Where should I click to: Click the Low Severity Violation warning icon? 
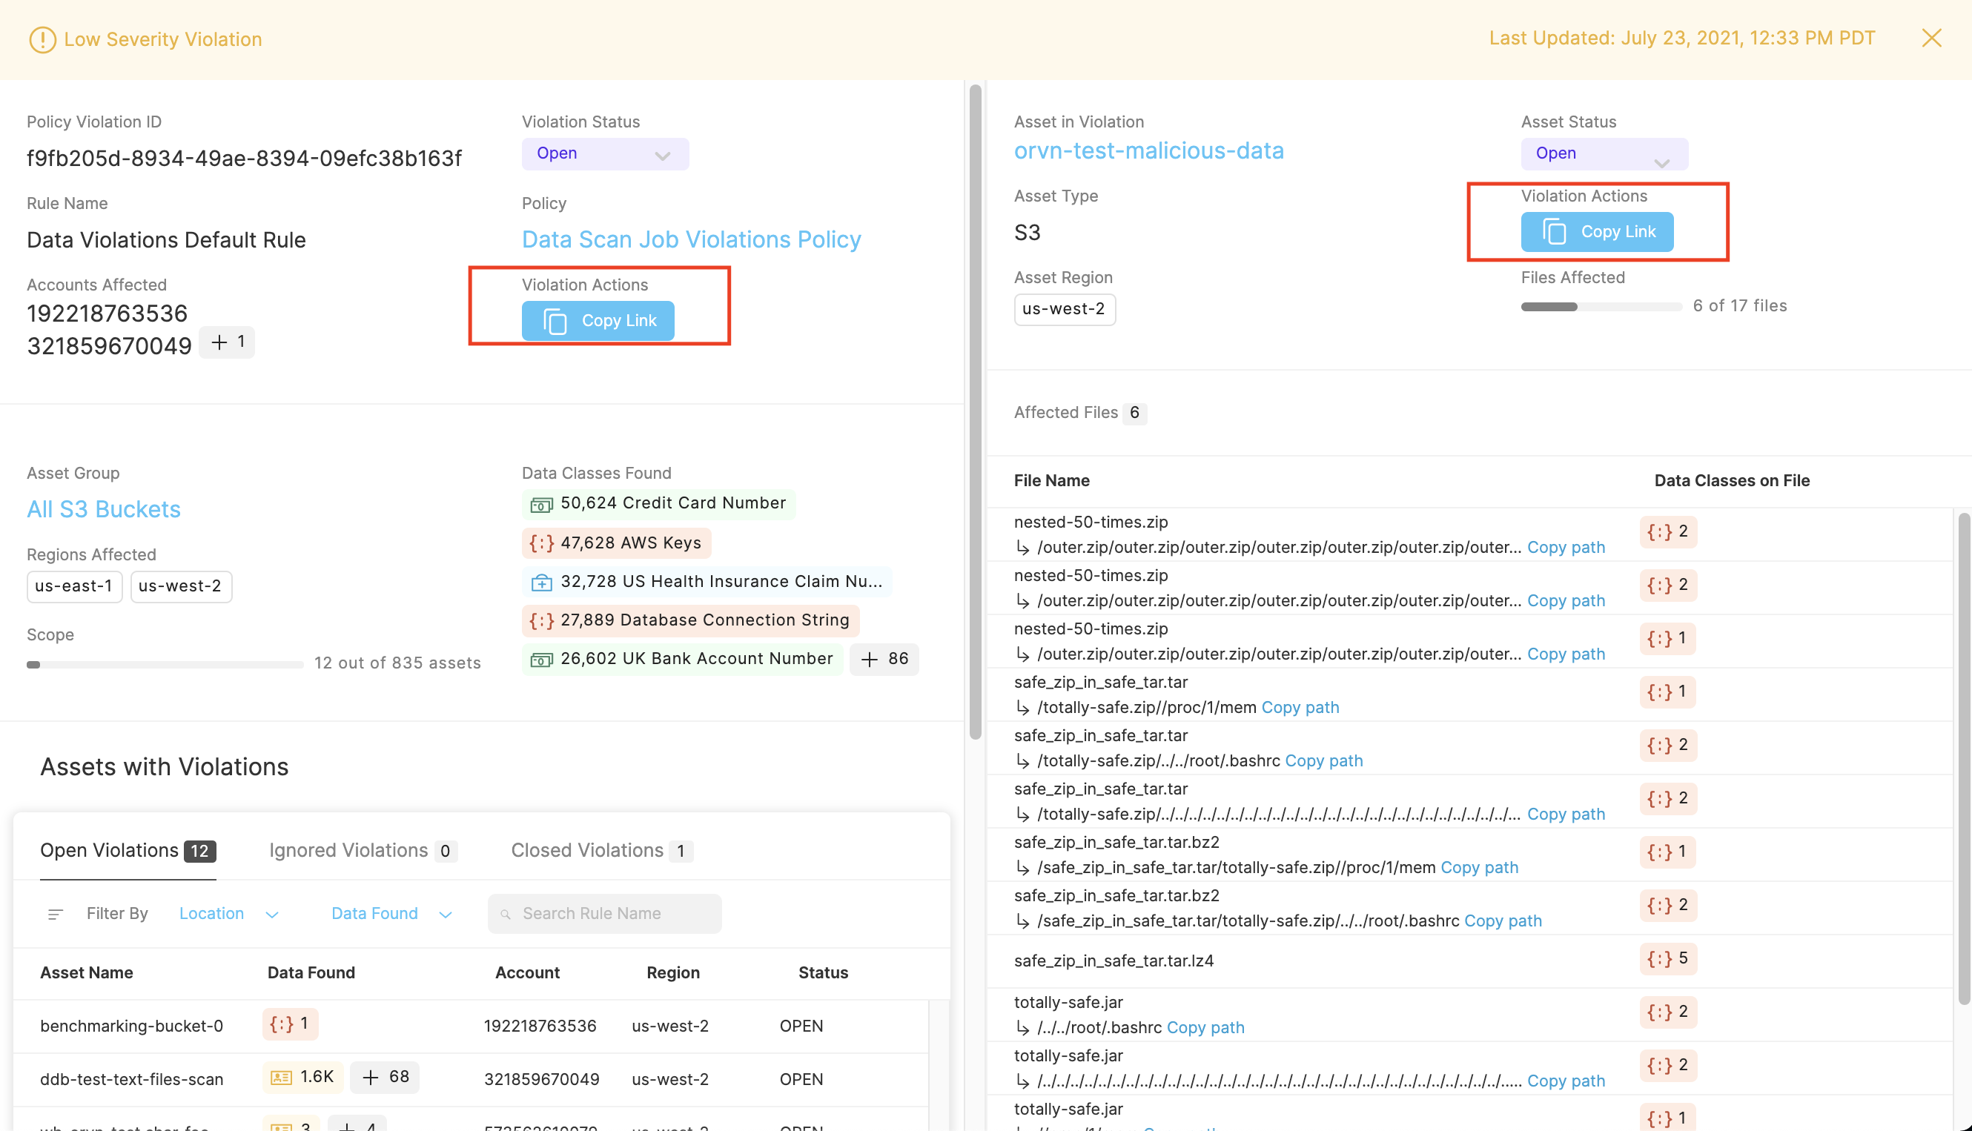click(42, 39)
